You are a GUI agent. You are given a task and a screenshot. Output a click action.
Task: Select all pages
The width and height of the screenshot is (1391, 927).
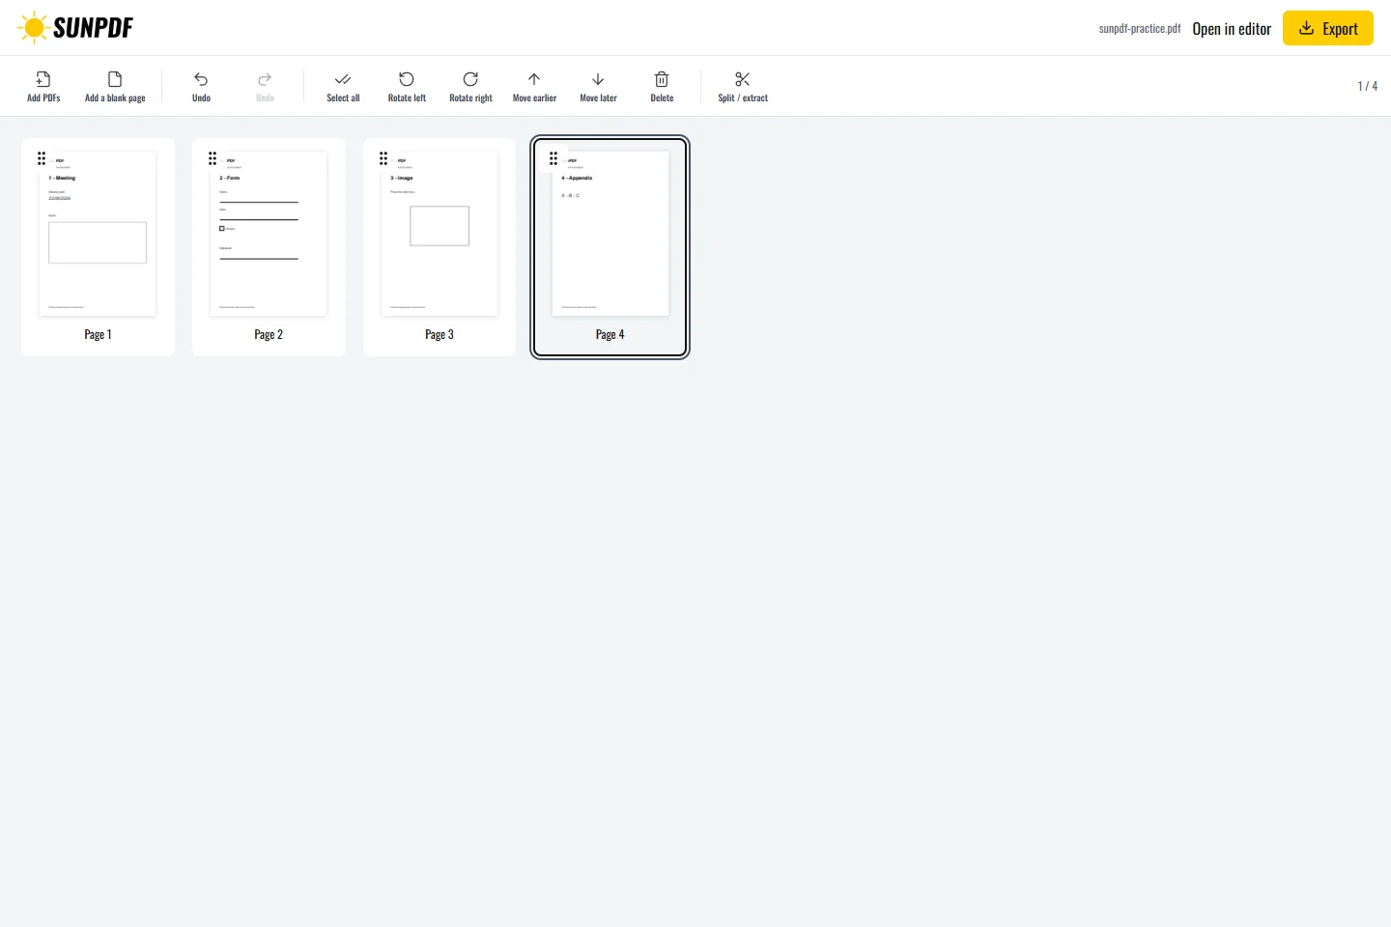point(343,86)
